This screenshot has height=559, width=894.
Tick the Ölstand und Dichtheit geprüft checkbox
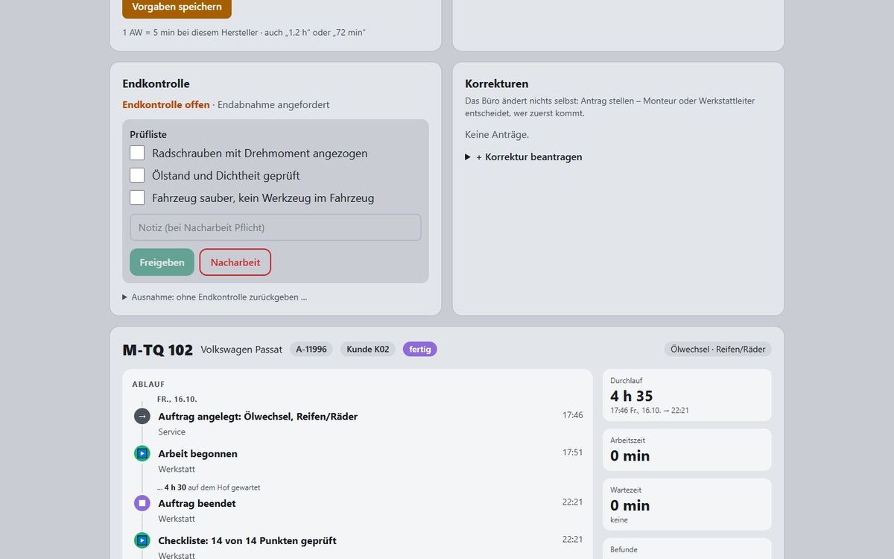click(137, 175)
